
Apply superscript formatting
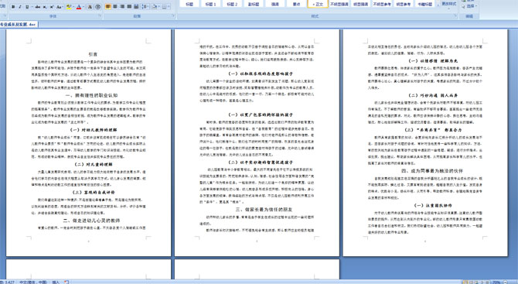pos(52,7)
